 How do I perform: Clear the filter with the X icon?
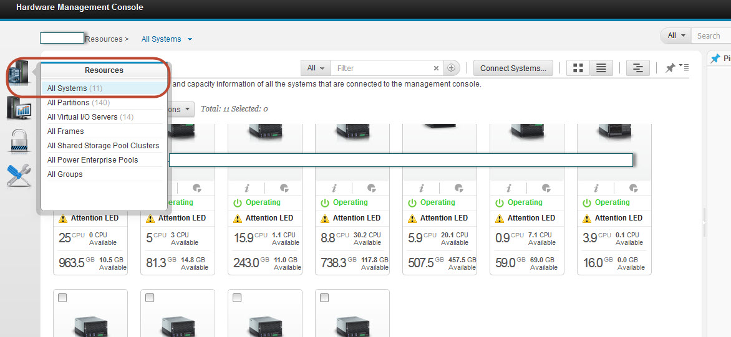point(436,69)
